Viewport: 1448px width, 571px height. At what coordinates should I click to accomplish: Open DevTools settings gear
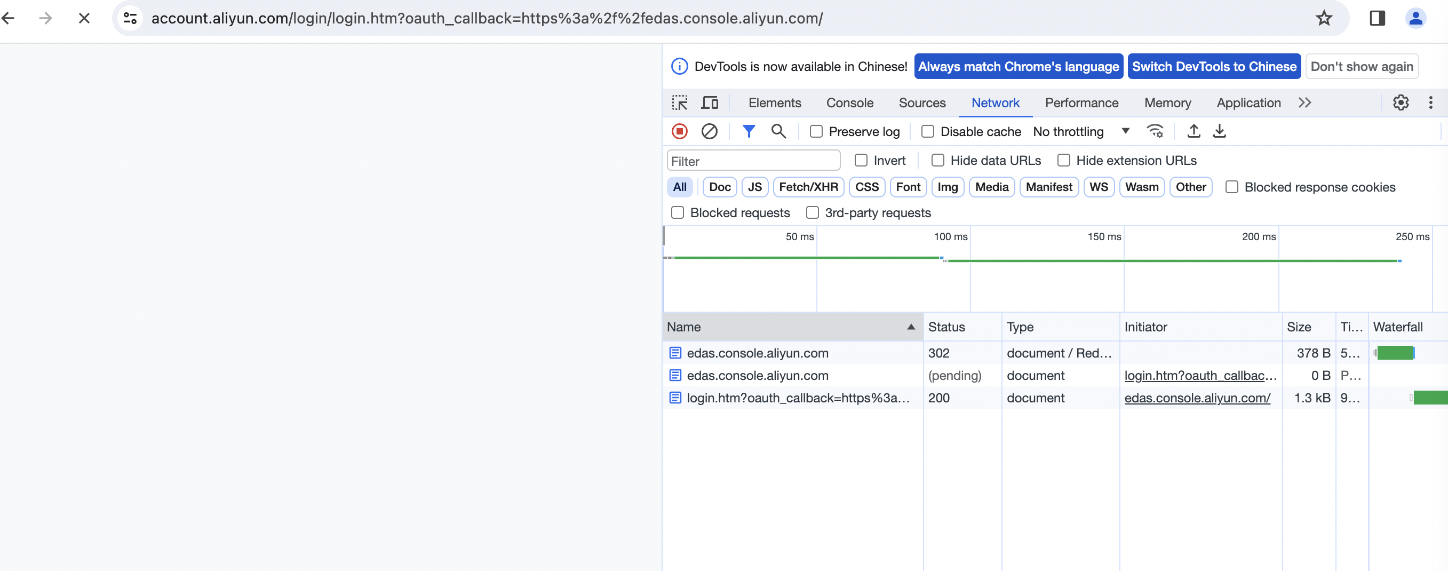1400,103
